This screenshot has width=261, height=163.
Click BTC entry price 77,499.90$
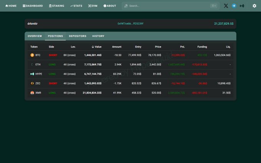135,55
